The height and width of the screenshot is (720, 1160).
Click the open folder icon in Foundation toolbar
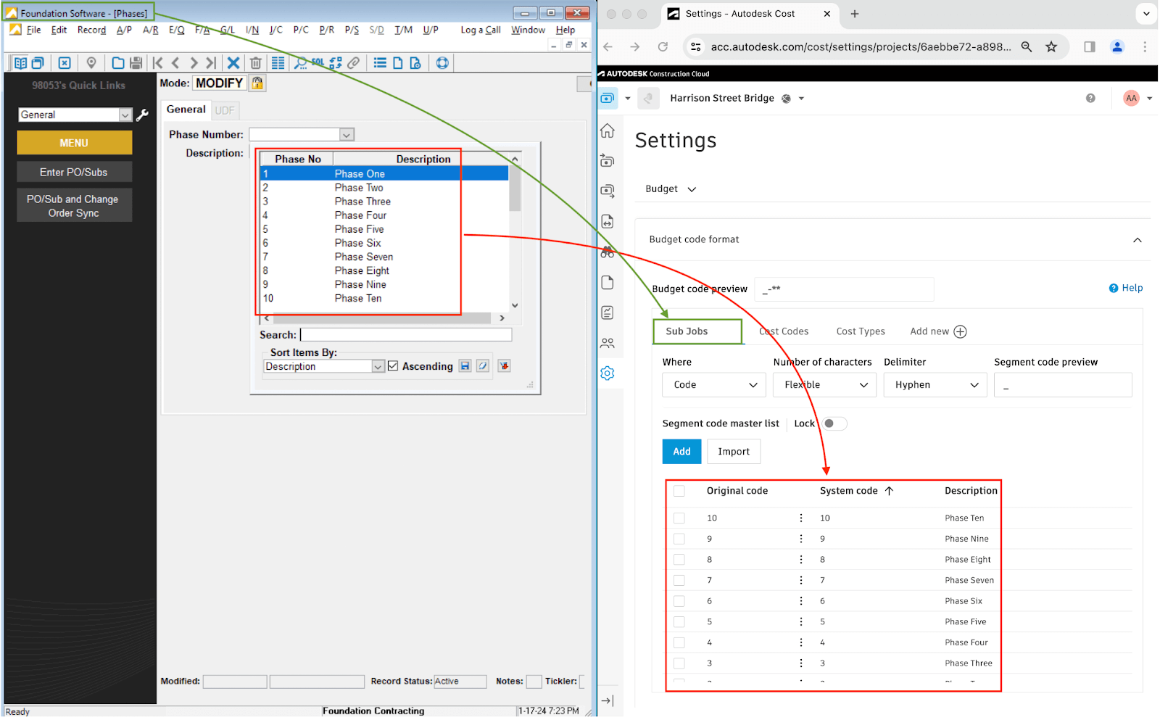[x=117, y=63]
